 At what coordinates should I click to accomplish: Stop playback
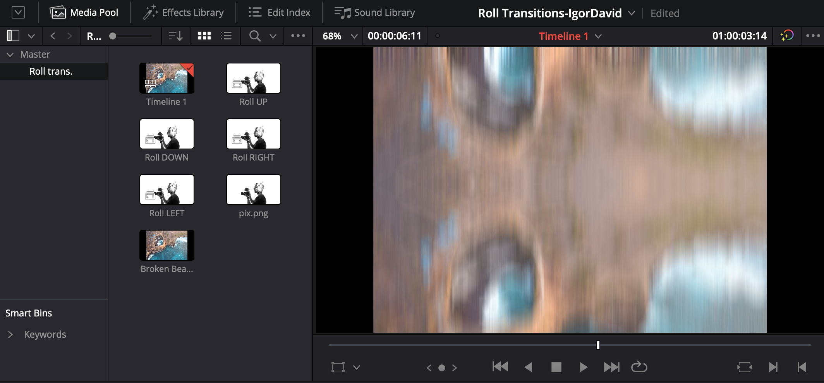pyautogui.click(x=556, y=367)
